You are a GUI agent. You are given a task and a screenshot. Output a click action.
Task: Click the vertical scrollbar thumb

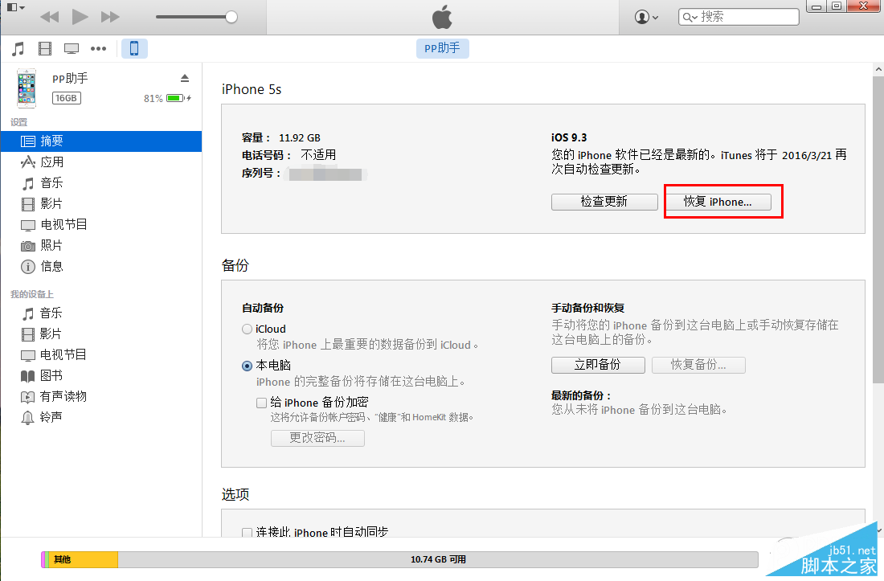click(x=878, y=230)
